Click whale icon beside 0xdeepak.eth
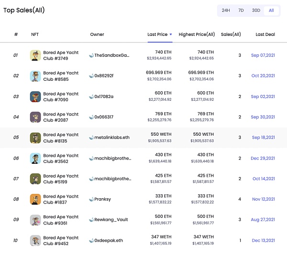This screenshot has height=256, width=287. point(91,240)
